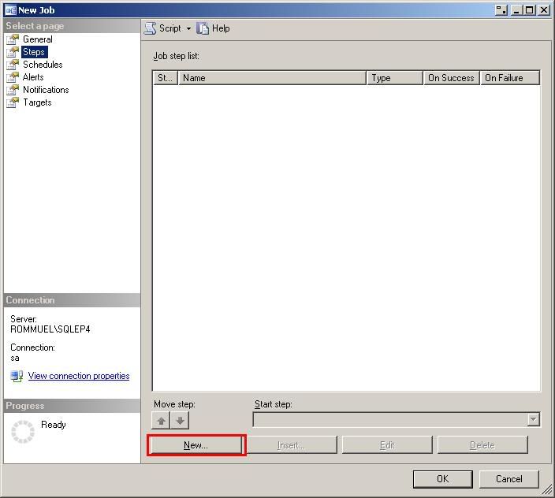Click the Job step list label
The width and height of the screenshot is (555, 498).
coord(177,56)
